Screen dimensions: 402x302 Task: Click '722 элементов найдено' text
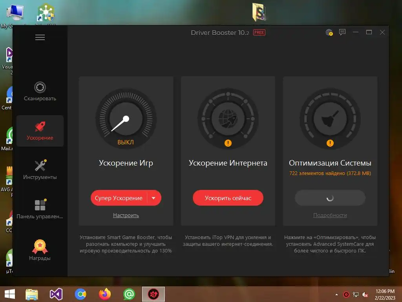click(x=330, y=173)
